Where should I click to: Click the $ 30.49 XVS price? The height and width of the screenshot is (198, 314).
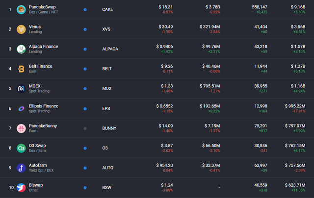[166, 27]
